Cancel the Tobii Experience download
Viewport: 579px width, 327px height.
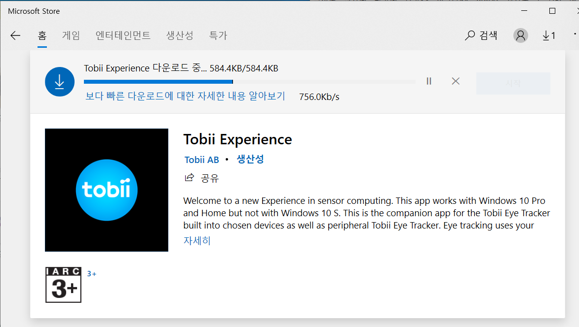pos(456,81)
